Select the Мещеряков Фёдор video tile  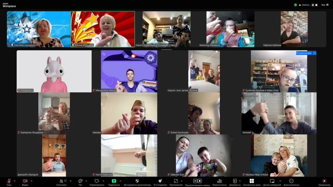129,71
